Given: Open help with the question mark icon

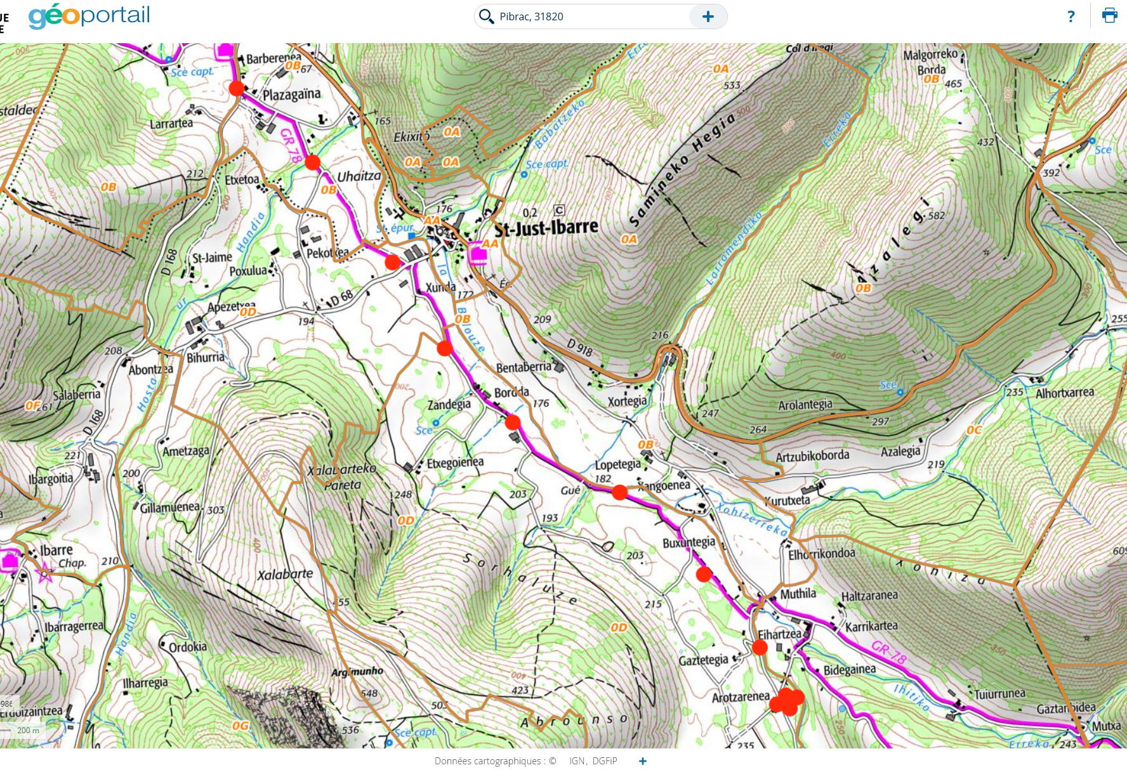Looking at the screenshot, I should point(1071,16).
